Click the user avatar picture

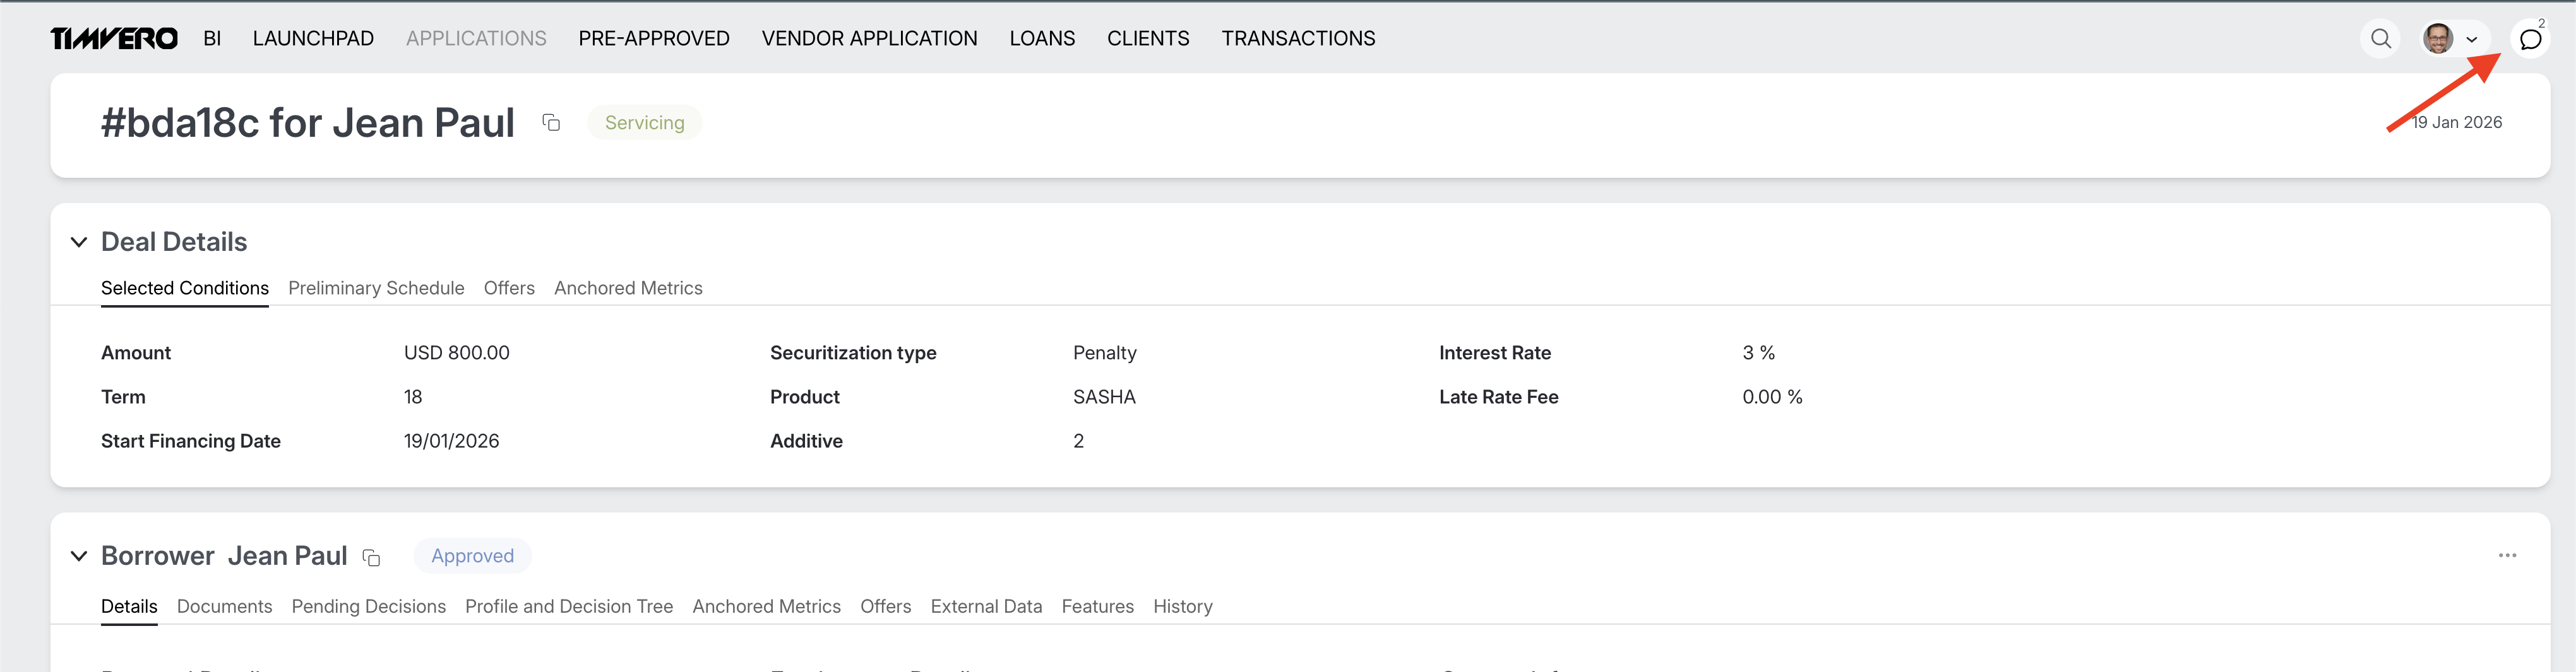[2438, 39]
